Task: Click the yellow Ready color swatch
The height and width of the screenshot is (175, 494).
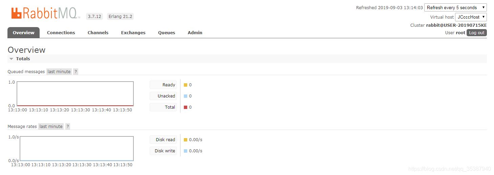Action: click(x=186, y=85)
